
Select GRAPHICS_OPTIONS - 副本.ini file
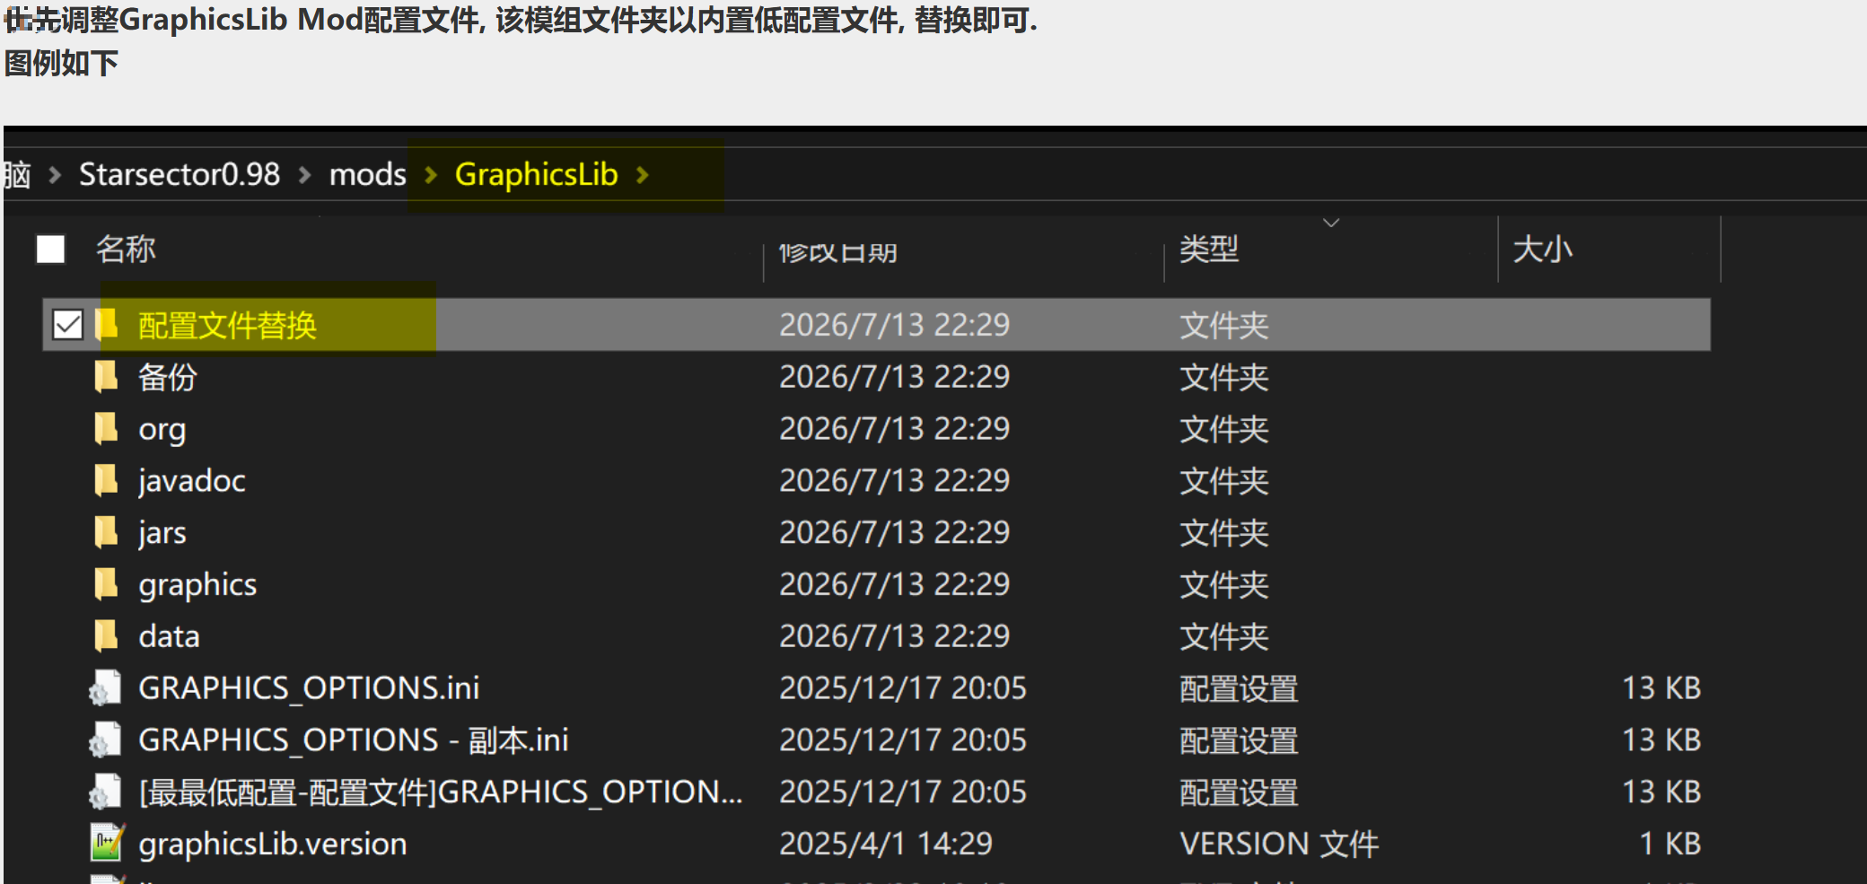[x=354, y=740]
